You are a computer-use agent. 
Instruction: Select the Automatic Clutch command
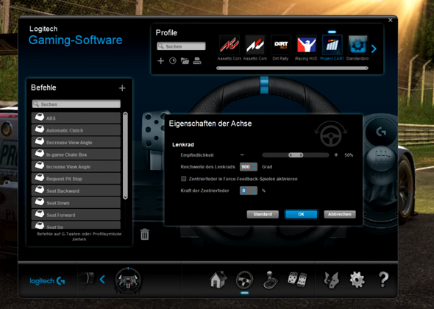pyautogui.click(x=76, y=130)
